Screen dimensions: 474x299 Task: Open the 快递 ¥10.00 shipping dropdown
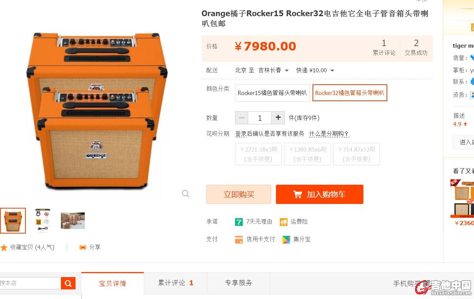(315, 70)
